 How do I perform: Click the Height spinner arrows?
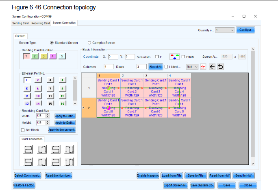pos(47,123)
